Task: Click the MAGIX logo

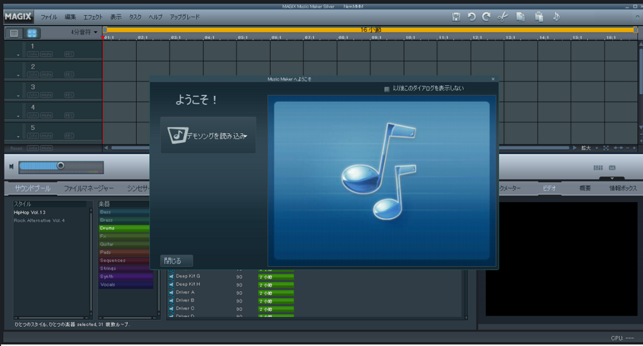Action: coord(18,16)
